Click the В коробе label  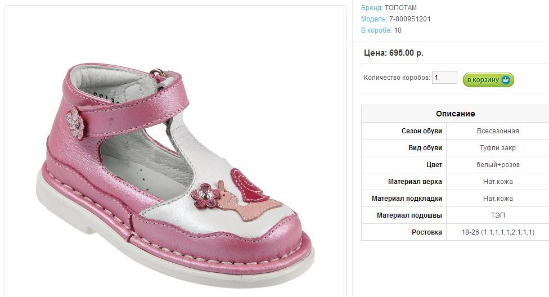coord(376,30)
